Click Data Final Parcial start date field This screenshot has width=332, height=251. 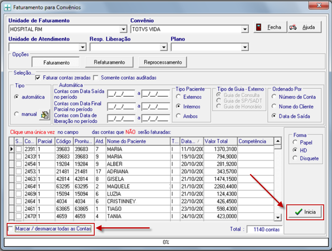(x=121, y=107)
